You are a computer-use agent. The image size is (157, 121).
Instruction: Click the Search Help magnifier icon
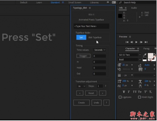point(121,2)
